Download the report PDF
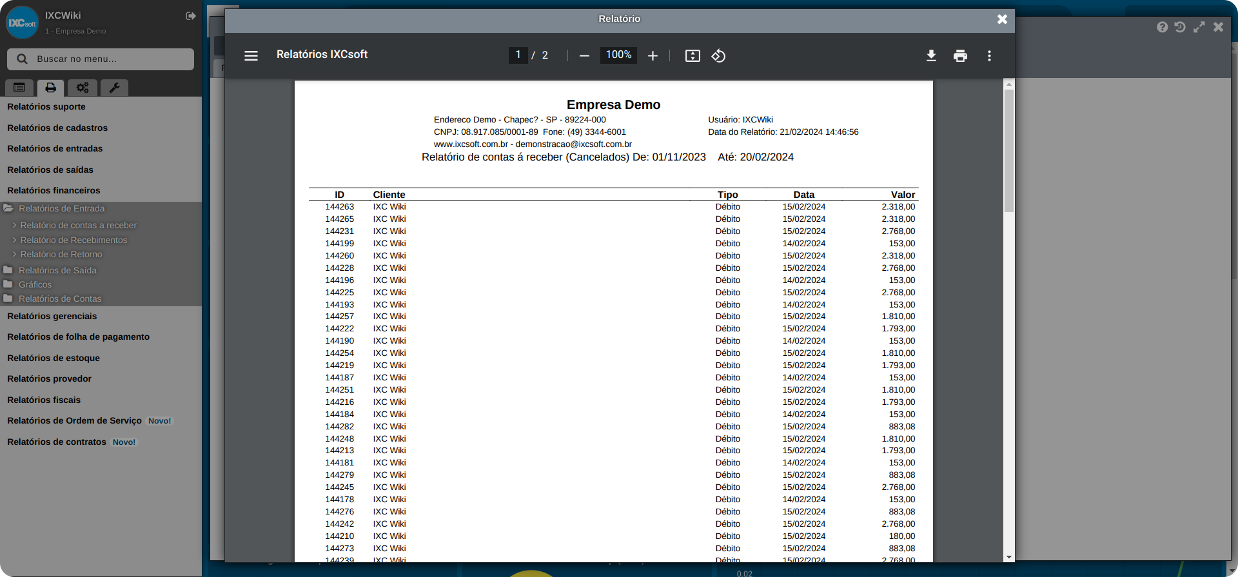The image size is (1238, 577). pyautogui.click(x=931, y=56)
